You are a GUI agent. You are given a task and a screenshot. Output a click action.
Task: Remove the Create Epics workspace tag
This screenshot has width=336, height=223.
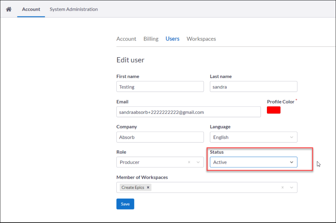click(x=148, y=188)
